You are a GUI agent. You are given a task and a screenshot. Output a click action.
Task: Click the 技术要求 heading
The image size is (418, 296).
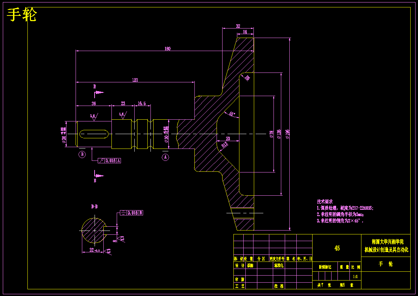click(x=325, y=202)
